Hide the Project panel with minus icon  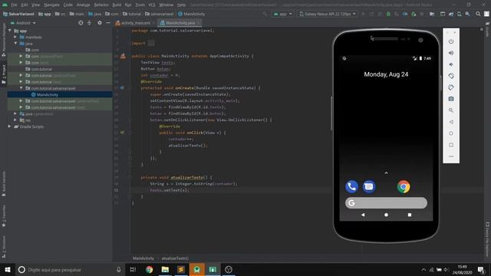pos(108,23)
